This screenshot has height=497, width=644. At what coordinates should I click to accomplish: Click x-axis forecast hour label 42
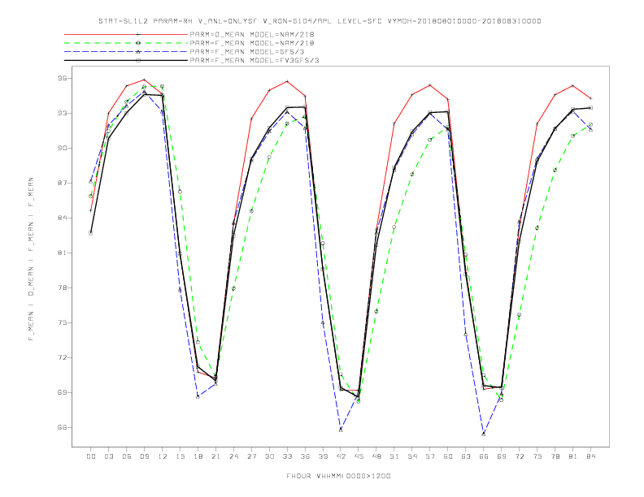tap(341, 456)
